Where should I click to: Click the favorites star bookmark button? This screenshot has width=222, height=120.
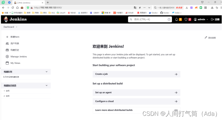(5, 13)
